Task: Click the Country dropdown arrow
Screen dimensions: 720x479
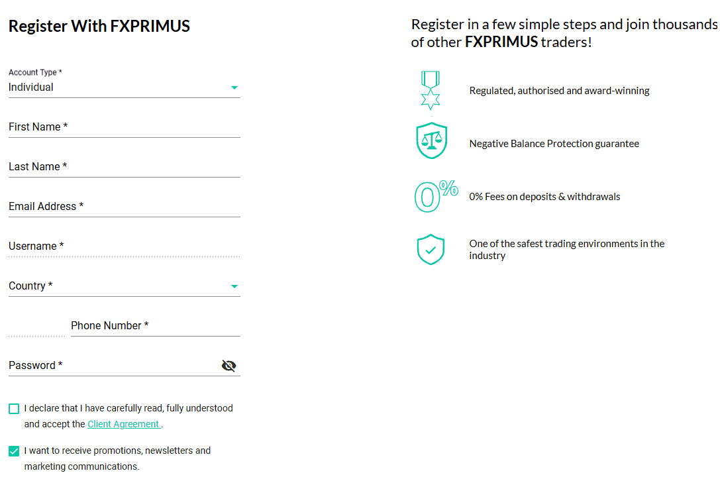Action: coord(234,286)
